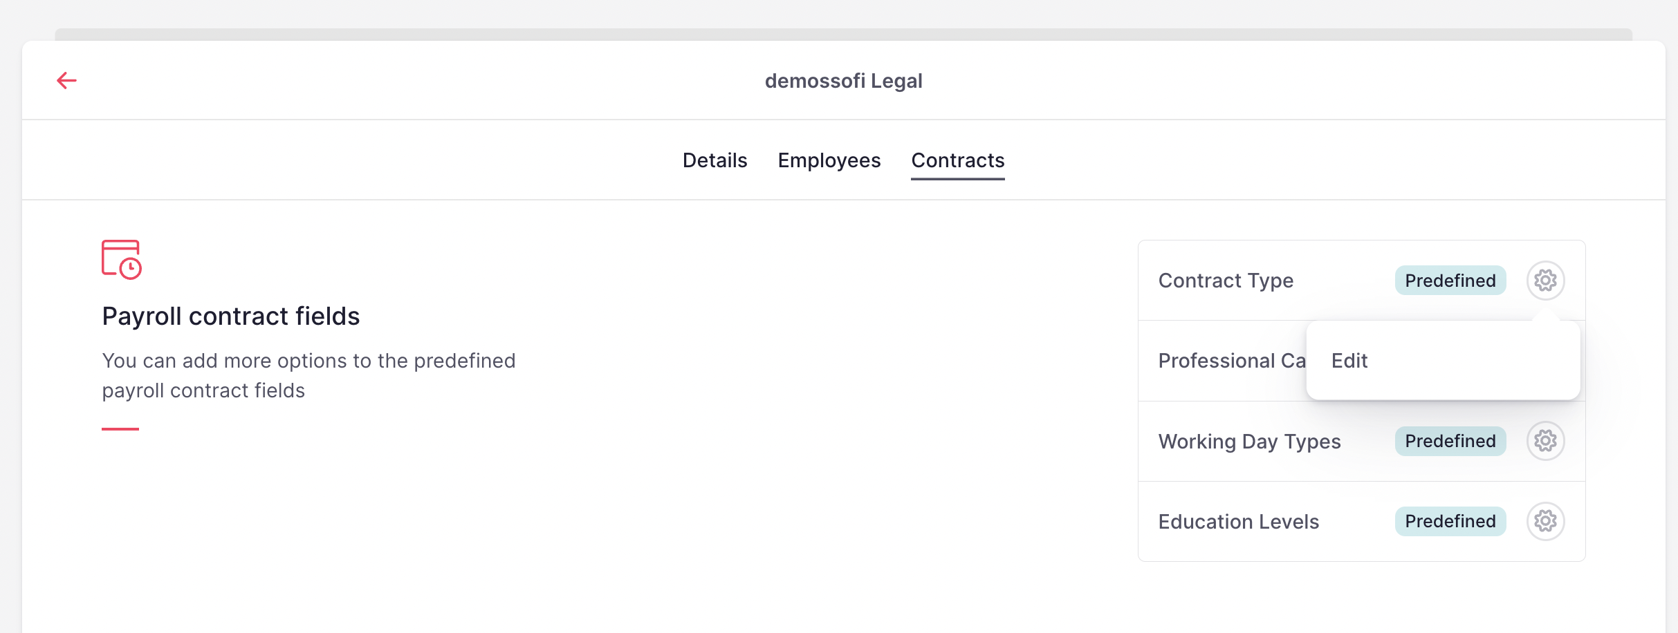
Task: Click the Predefined badge for Education Levels
Action: [x=1450, y=521]
